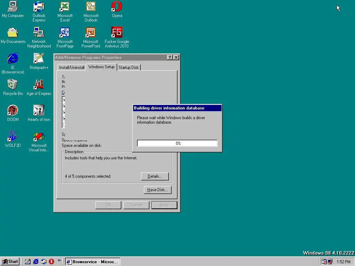Click the OK button in Add/Remove Programs
Image resolution: width=355 pixels, height=266 pixels.
[108, 205]
